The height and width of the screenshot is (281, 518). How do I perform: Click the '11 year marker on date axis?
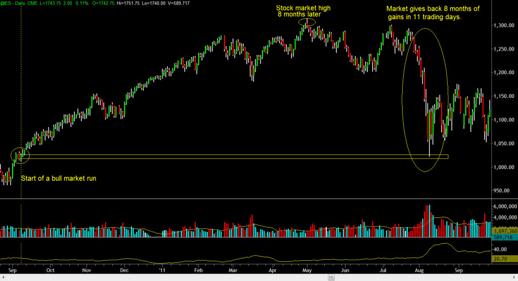click(x=161, y=270)
